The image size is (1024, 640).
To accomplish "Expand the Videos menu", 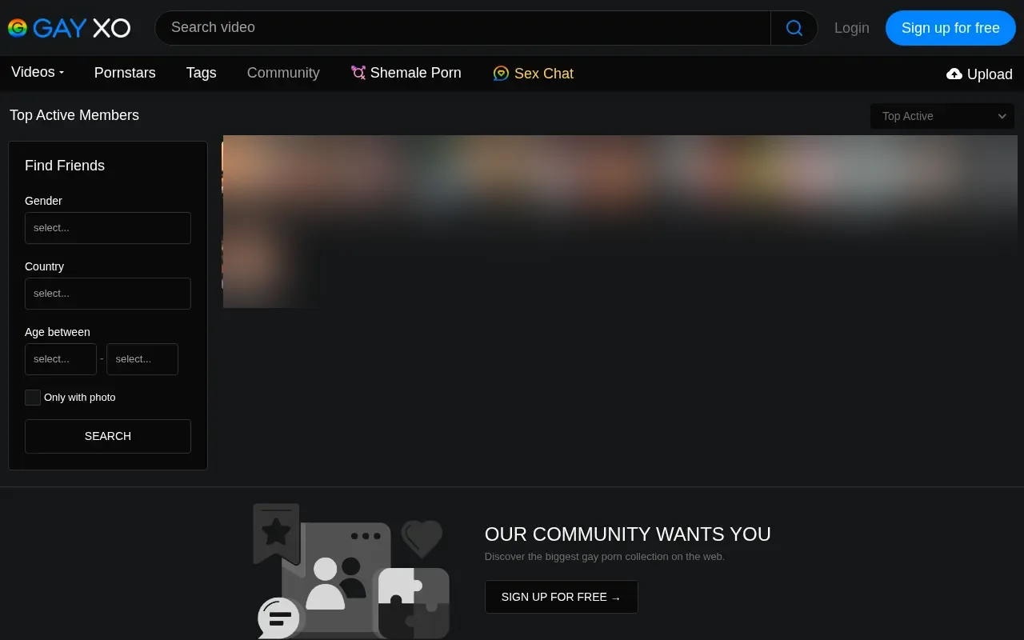I will point(38,72).
